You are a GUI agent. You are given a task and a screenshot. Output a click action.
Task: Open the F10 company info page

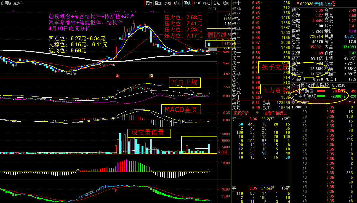click(197, 3)
